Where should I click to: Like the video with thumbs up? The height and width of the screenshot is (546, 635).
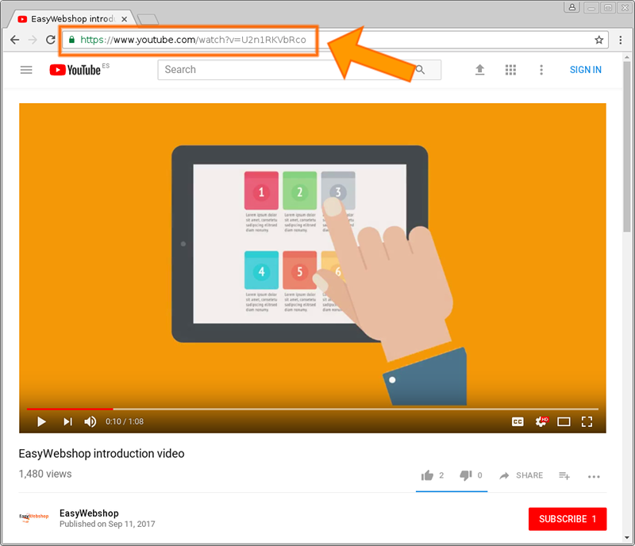click(427, 475)
